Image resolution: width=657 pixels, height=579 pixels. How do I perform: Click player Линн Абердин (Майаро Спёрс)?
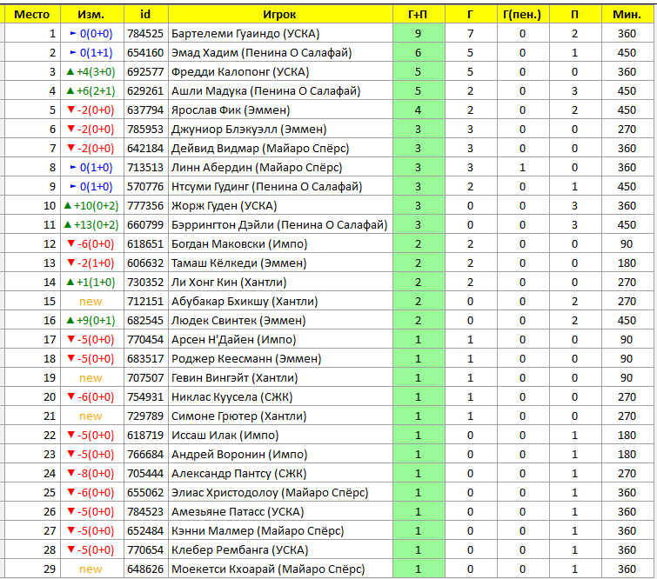(x=257, y=168)
